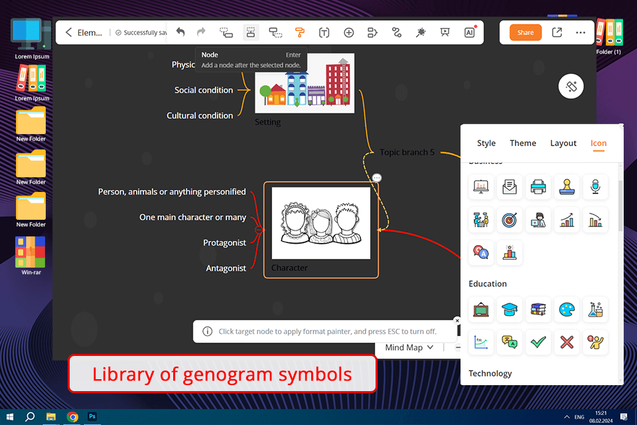Select One main character or many
Image resolution: width=637 pixels, height=425 pixels.
pyautogui.click(x=192, y=217)
